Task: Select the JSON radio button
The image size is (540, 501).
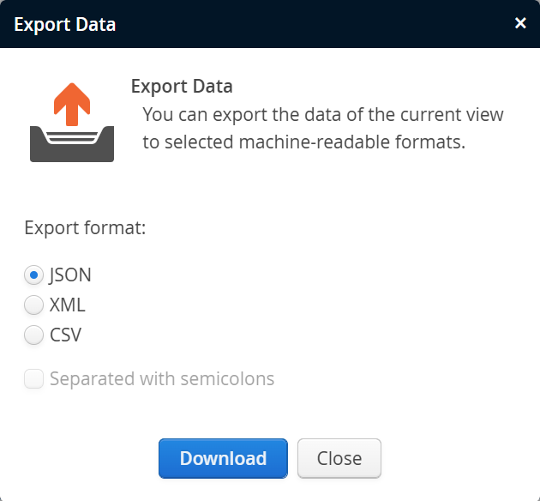Action: 34,275
